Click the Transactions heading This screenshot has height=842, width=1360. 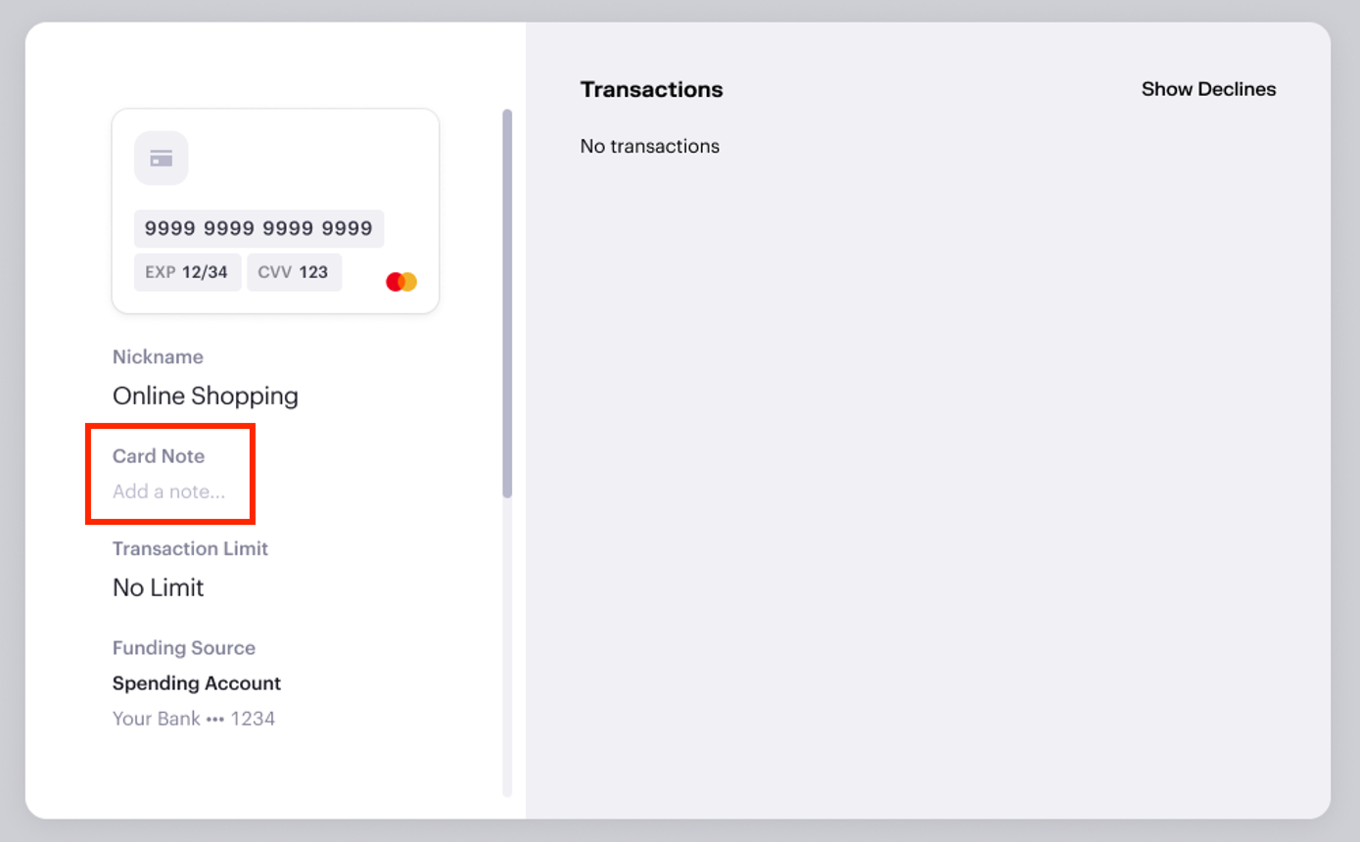coord(651,89)
